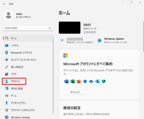Open Bluetooth とデバイス settings

28,52
